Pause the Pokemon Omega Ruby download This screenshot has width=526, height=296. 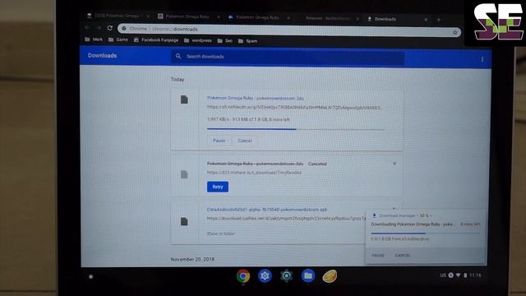click(219, 141)
